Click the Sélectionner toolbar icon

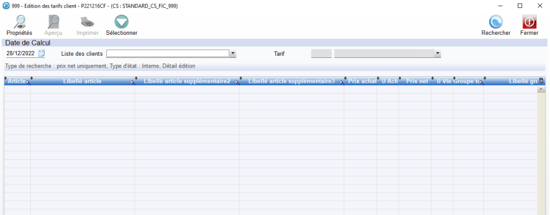pos(121,22)
